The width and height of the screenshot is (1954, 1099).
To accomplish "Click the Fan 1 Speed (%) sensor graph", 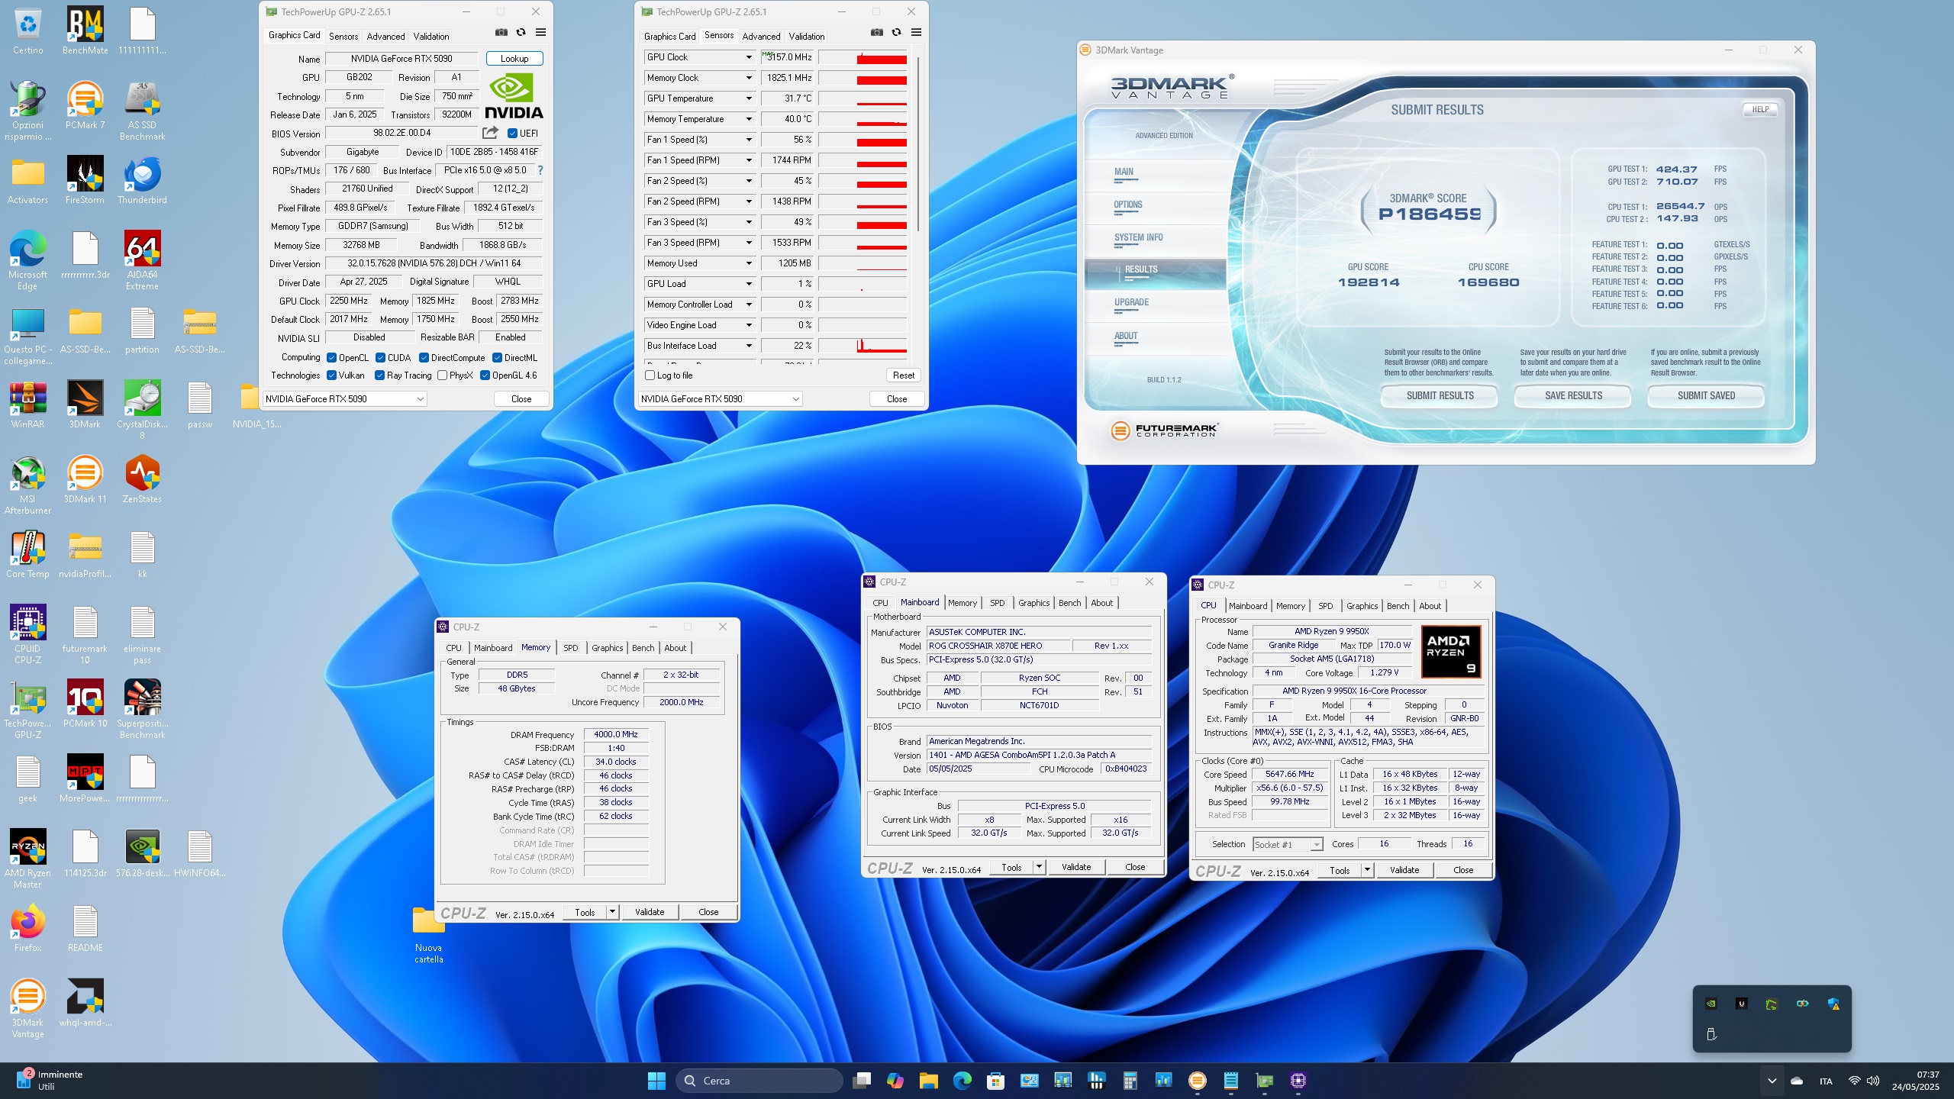I will coord(863,140).
